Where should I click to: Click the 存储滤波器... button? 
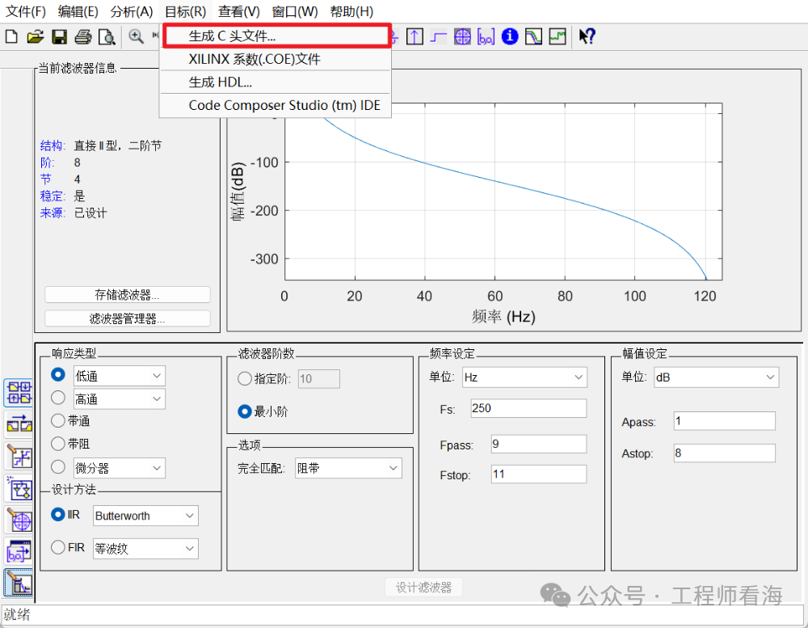coord(128,295)
